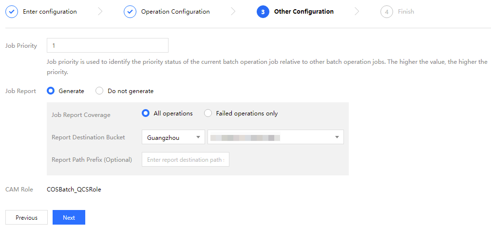Click the step 4 Finish circle

387,12
